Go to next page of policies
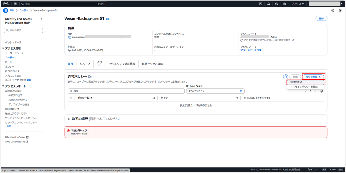 (315, 91)
